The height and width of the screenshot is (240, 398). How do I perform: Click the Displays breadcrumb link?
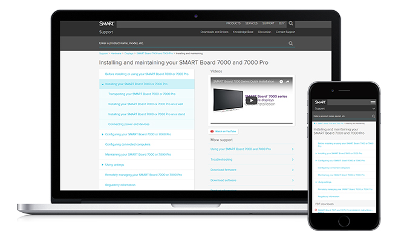click(129, 54)
